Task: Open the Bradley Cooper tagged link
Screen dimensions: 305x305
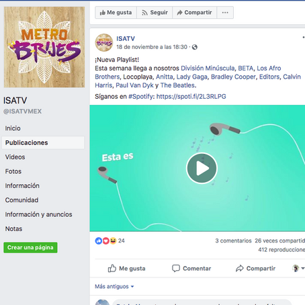Action: tap(233, 77)
